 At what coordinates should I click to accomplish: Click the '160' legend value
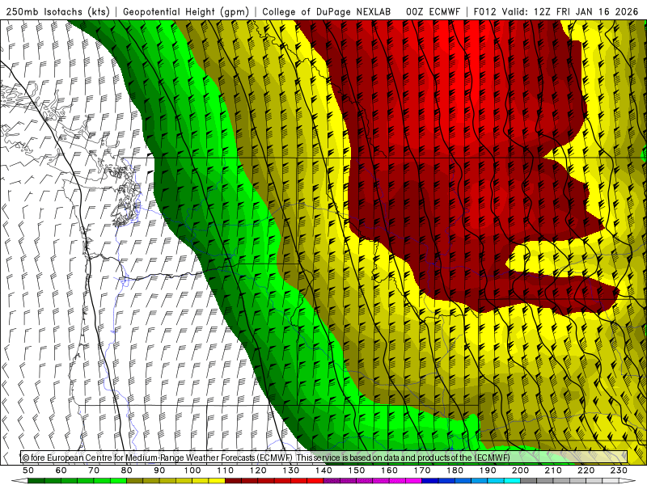click(x=389, y=470)
